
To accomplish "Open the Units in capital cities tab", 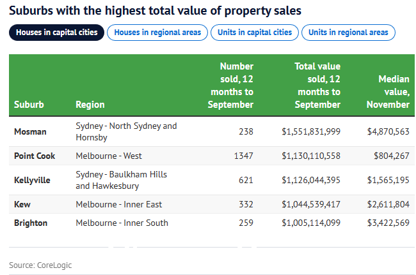I will pyautogui.click(x=255, y=33).
